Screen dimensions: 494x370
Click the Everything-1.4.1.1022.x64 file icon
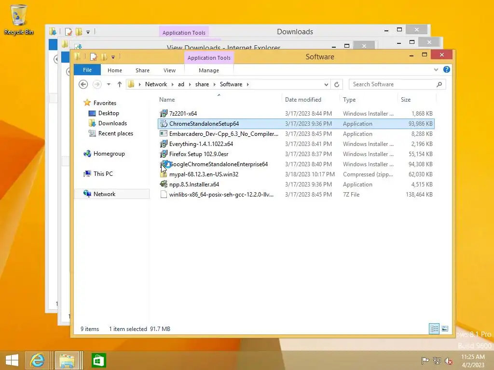point(164,144)
